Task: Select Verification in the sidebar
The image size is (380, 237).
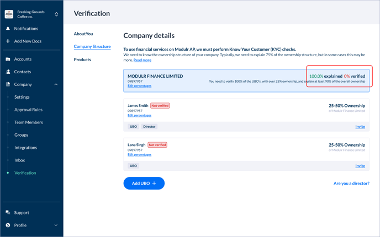Action: 25,173
